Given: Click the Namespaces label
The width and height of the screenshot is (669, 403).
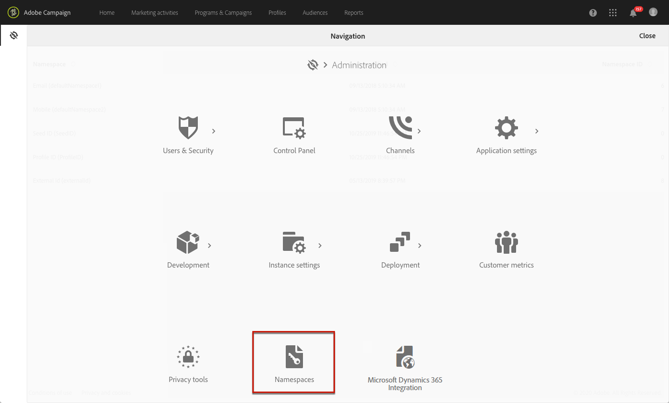Looking at the screenshot, I should [294, 380].
